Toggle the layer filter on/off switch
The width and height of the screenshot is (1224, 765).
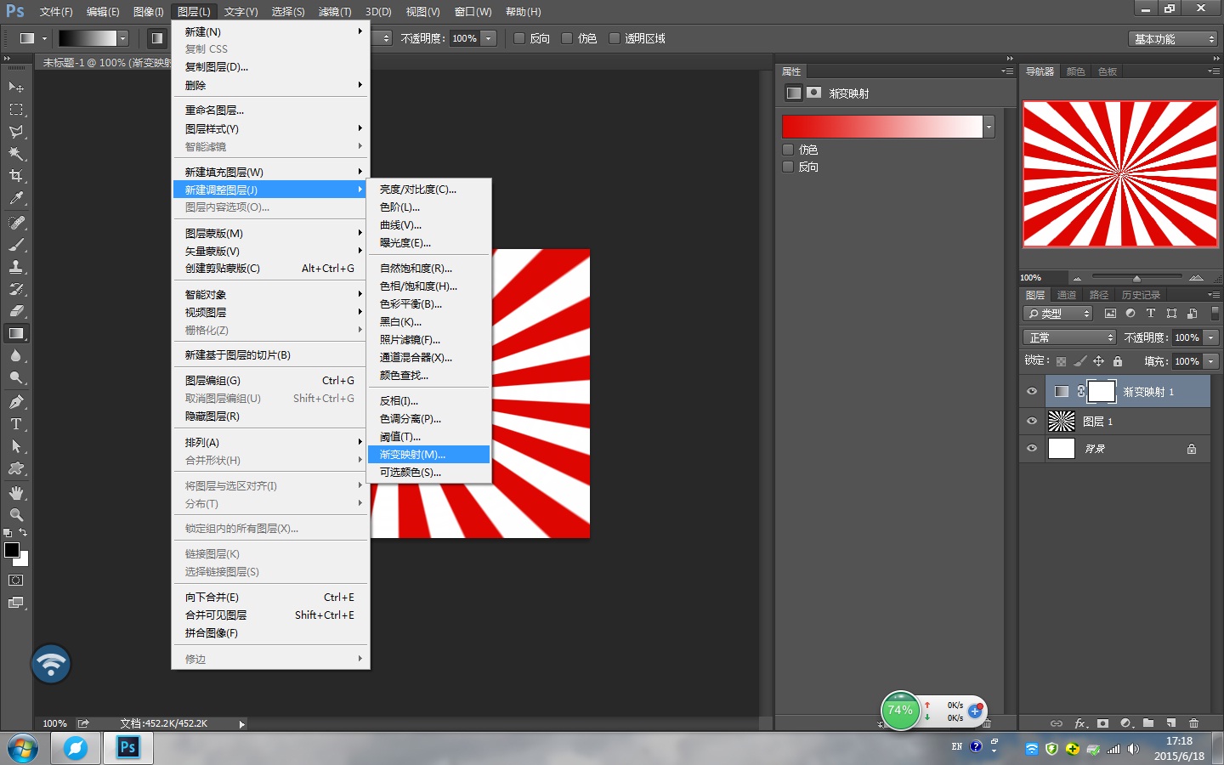pyautogui.click(x=1215, y=314)
